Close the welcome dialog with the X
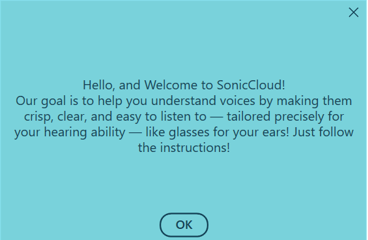This screenshot has width=368, height=240. [354, 12]
